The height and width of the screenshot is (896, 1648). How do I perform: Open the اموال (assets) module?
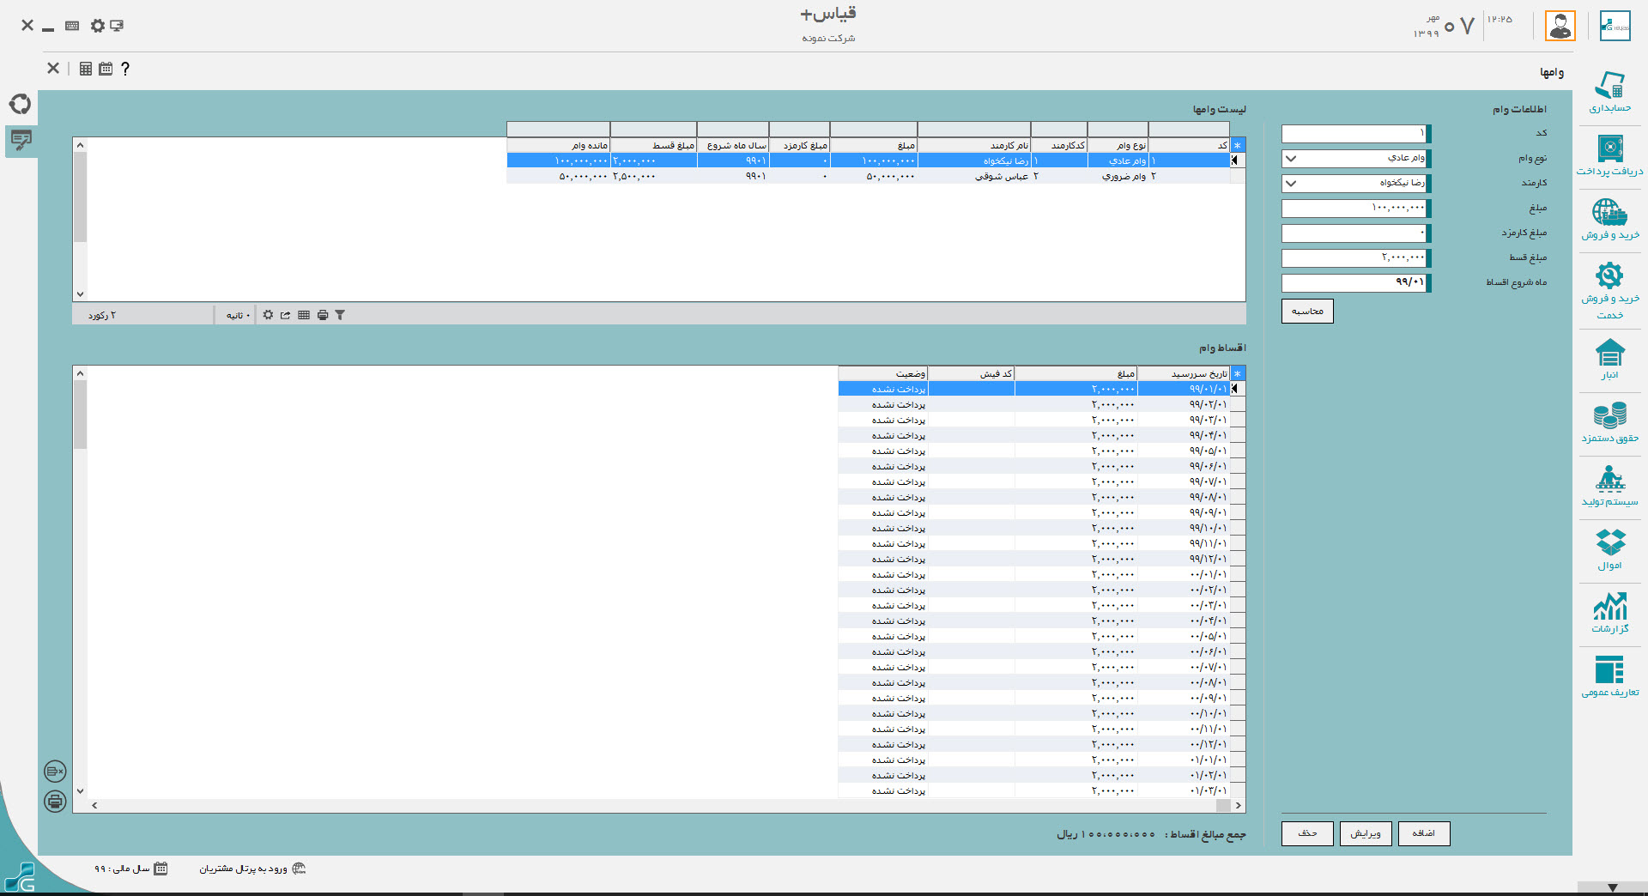point(1609,550)
